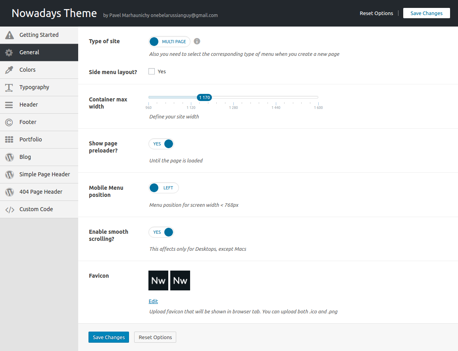Click the hamburger icon for Header
Screen dimensions: 458x351
coord(9,105)
